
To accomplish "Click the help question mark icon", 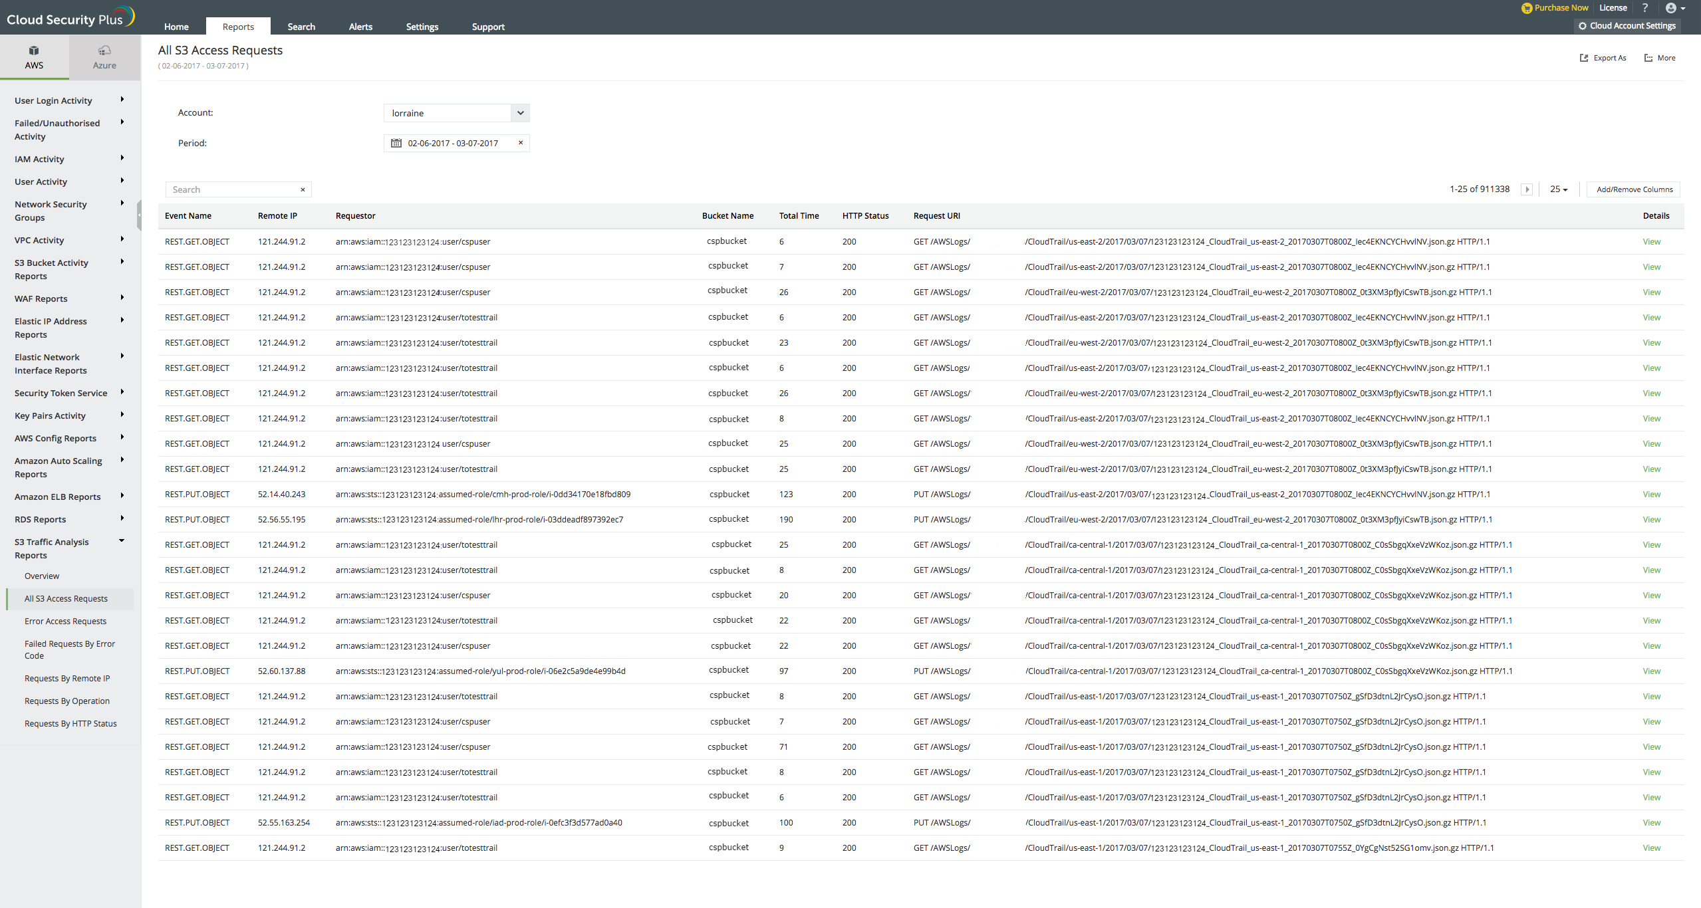I will pos(1645,8).
